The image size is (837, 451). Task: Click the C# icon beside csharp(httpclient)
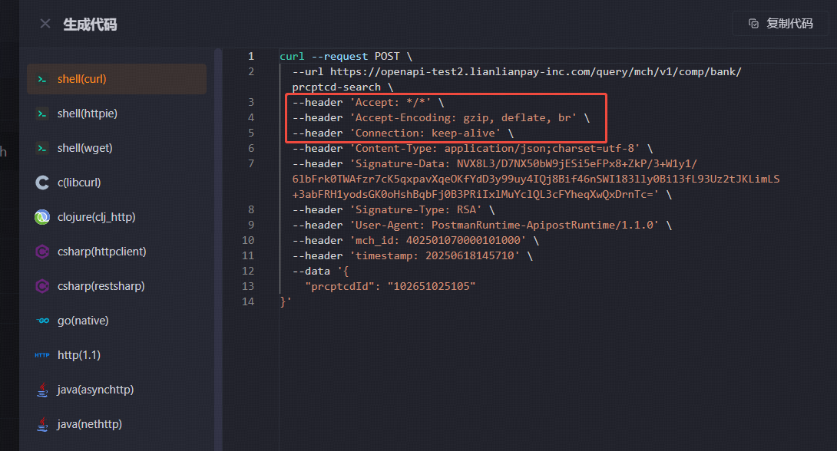pos(42,252)
